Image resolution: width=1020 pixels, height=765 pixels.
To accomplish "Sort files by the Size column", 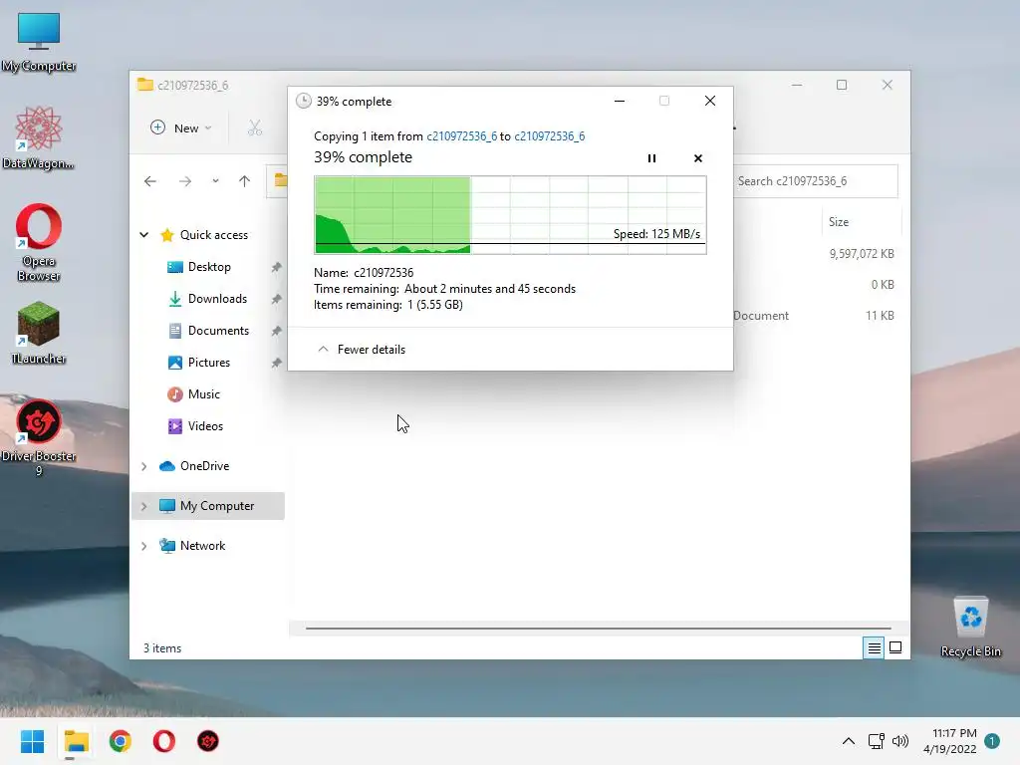I will coord(839,222).
